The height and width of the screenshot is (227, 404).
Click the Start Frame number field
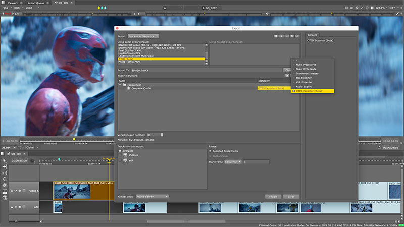pyautogui.click(x=256, y=162)
